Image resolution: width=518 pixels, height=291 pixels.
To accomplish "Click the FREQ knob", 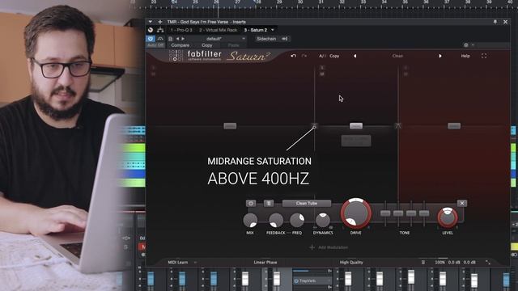I will tap(297, 220).
